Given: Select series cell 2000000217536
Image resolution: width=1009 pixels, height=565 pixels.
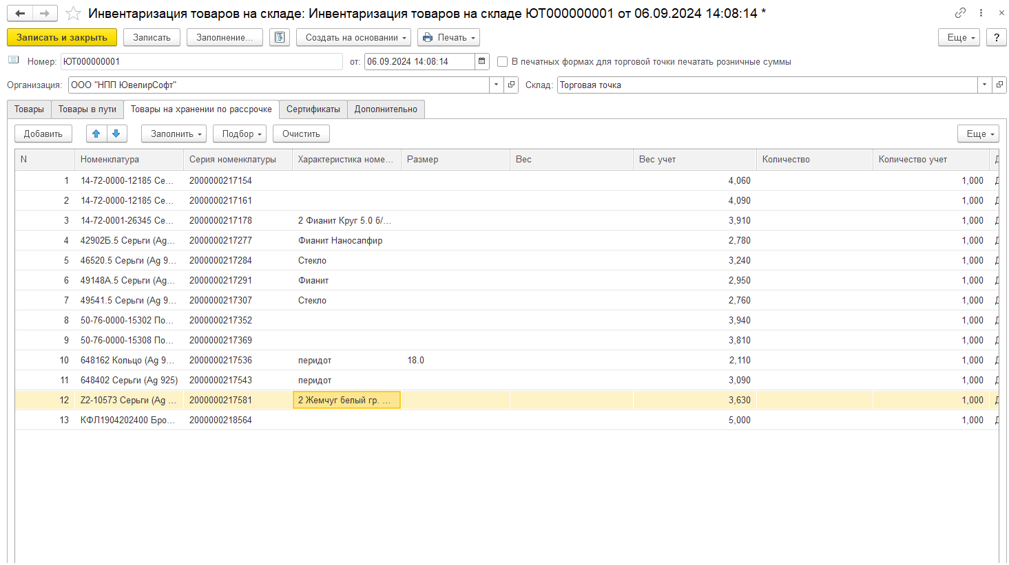Looking at the screenshot, I should (x=238, y=360).
